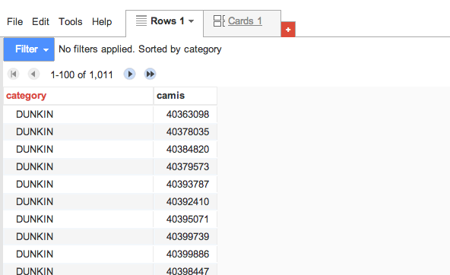450x275 pixels.
Task: Select the cell with camis 40398447
Action: pos(185,269)
